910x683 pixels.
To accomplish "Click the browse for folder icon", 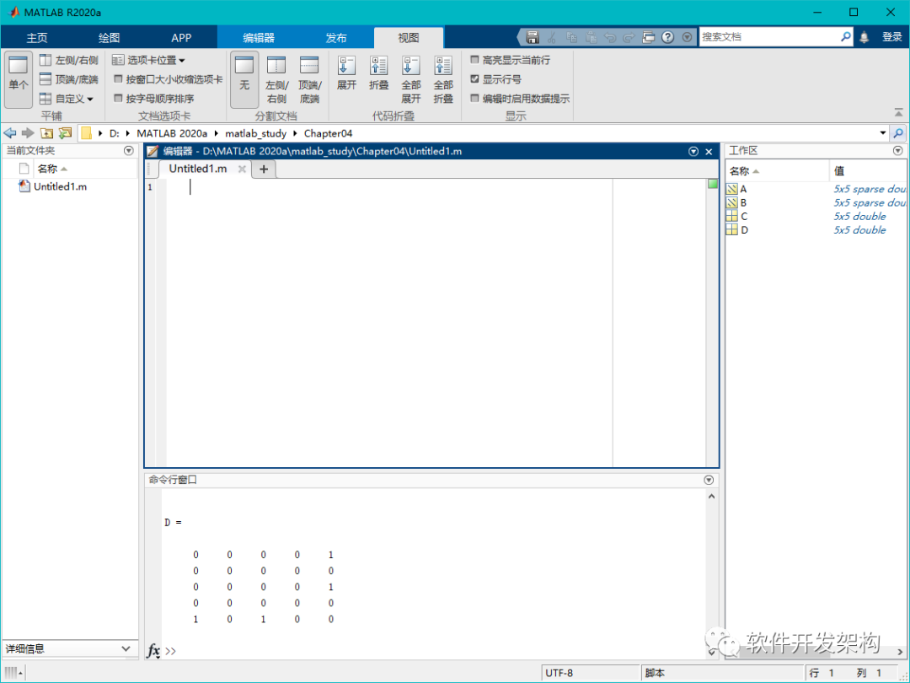I will click(x=65, y=133).
